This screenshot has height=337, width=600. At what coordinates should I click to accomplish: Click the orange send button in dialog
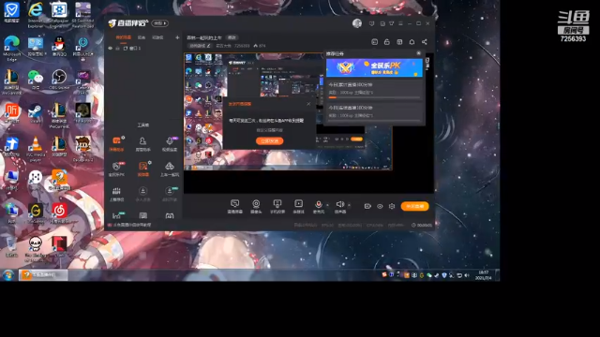[x=270, y=141]
